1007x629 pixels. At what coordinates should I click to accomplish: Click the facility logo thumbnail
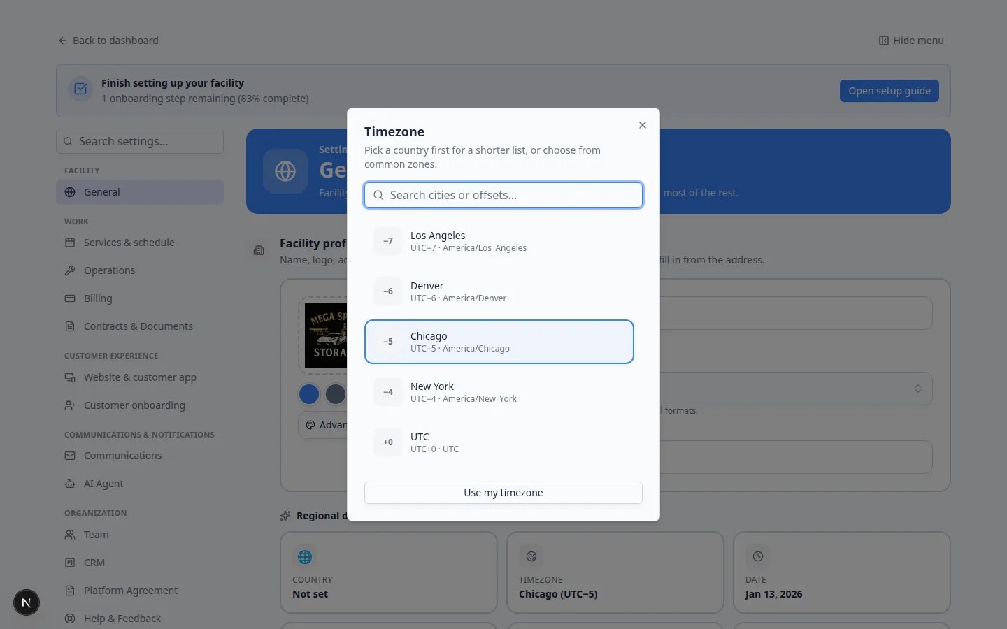tap(326, 335)
